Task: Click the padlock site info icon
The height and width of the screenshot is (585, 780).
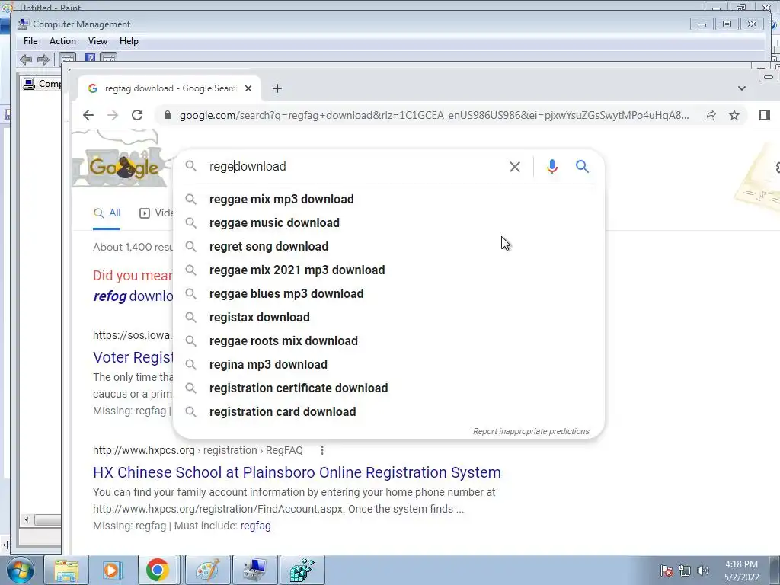Action: [x=168, y=116]
